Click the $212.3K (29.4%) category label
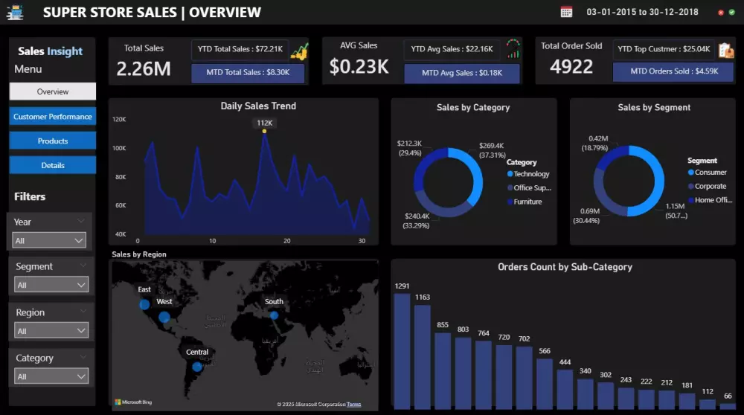Image resolution: width=744 pixels, height=415 pixels. 409,148
